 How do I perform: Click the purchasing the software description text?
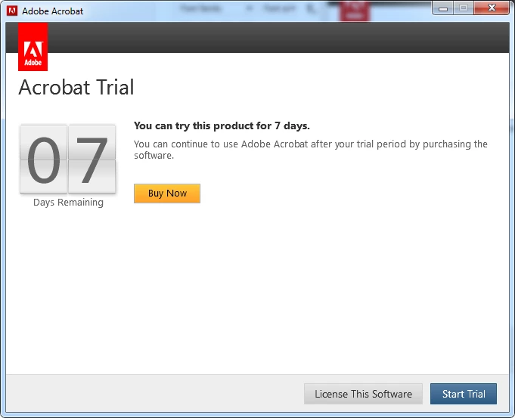[310, 150]
